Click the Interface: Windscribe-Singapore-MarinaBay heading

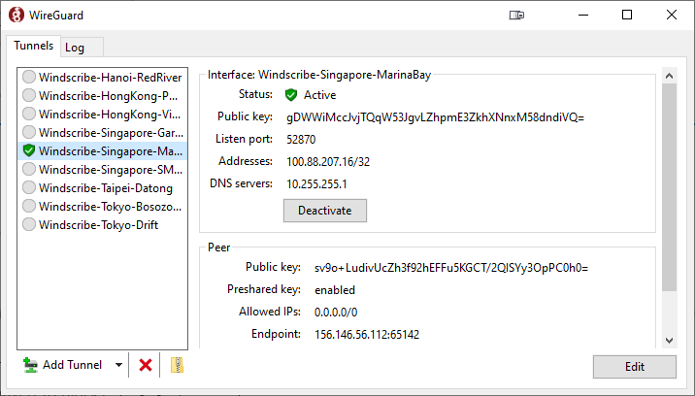click(x=319, y=75)
